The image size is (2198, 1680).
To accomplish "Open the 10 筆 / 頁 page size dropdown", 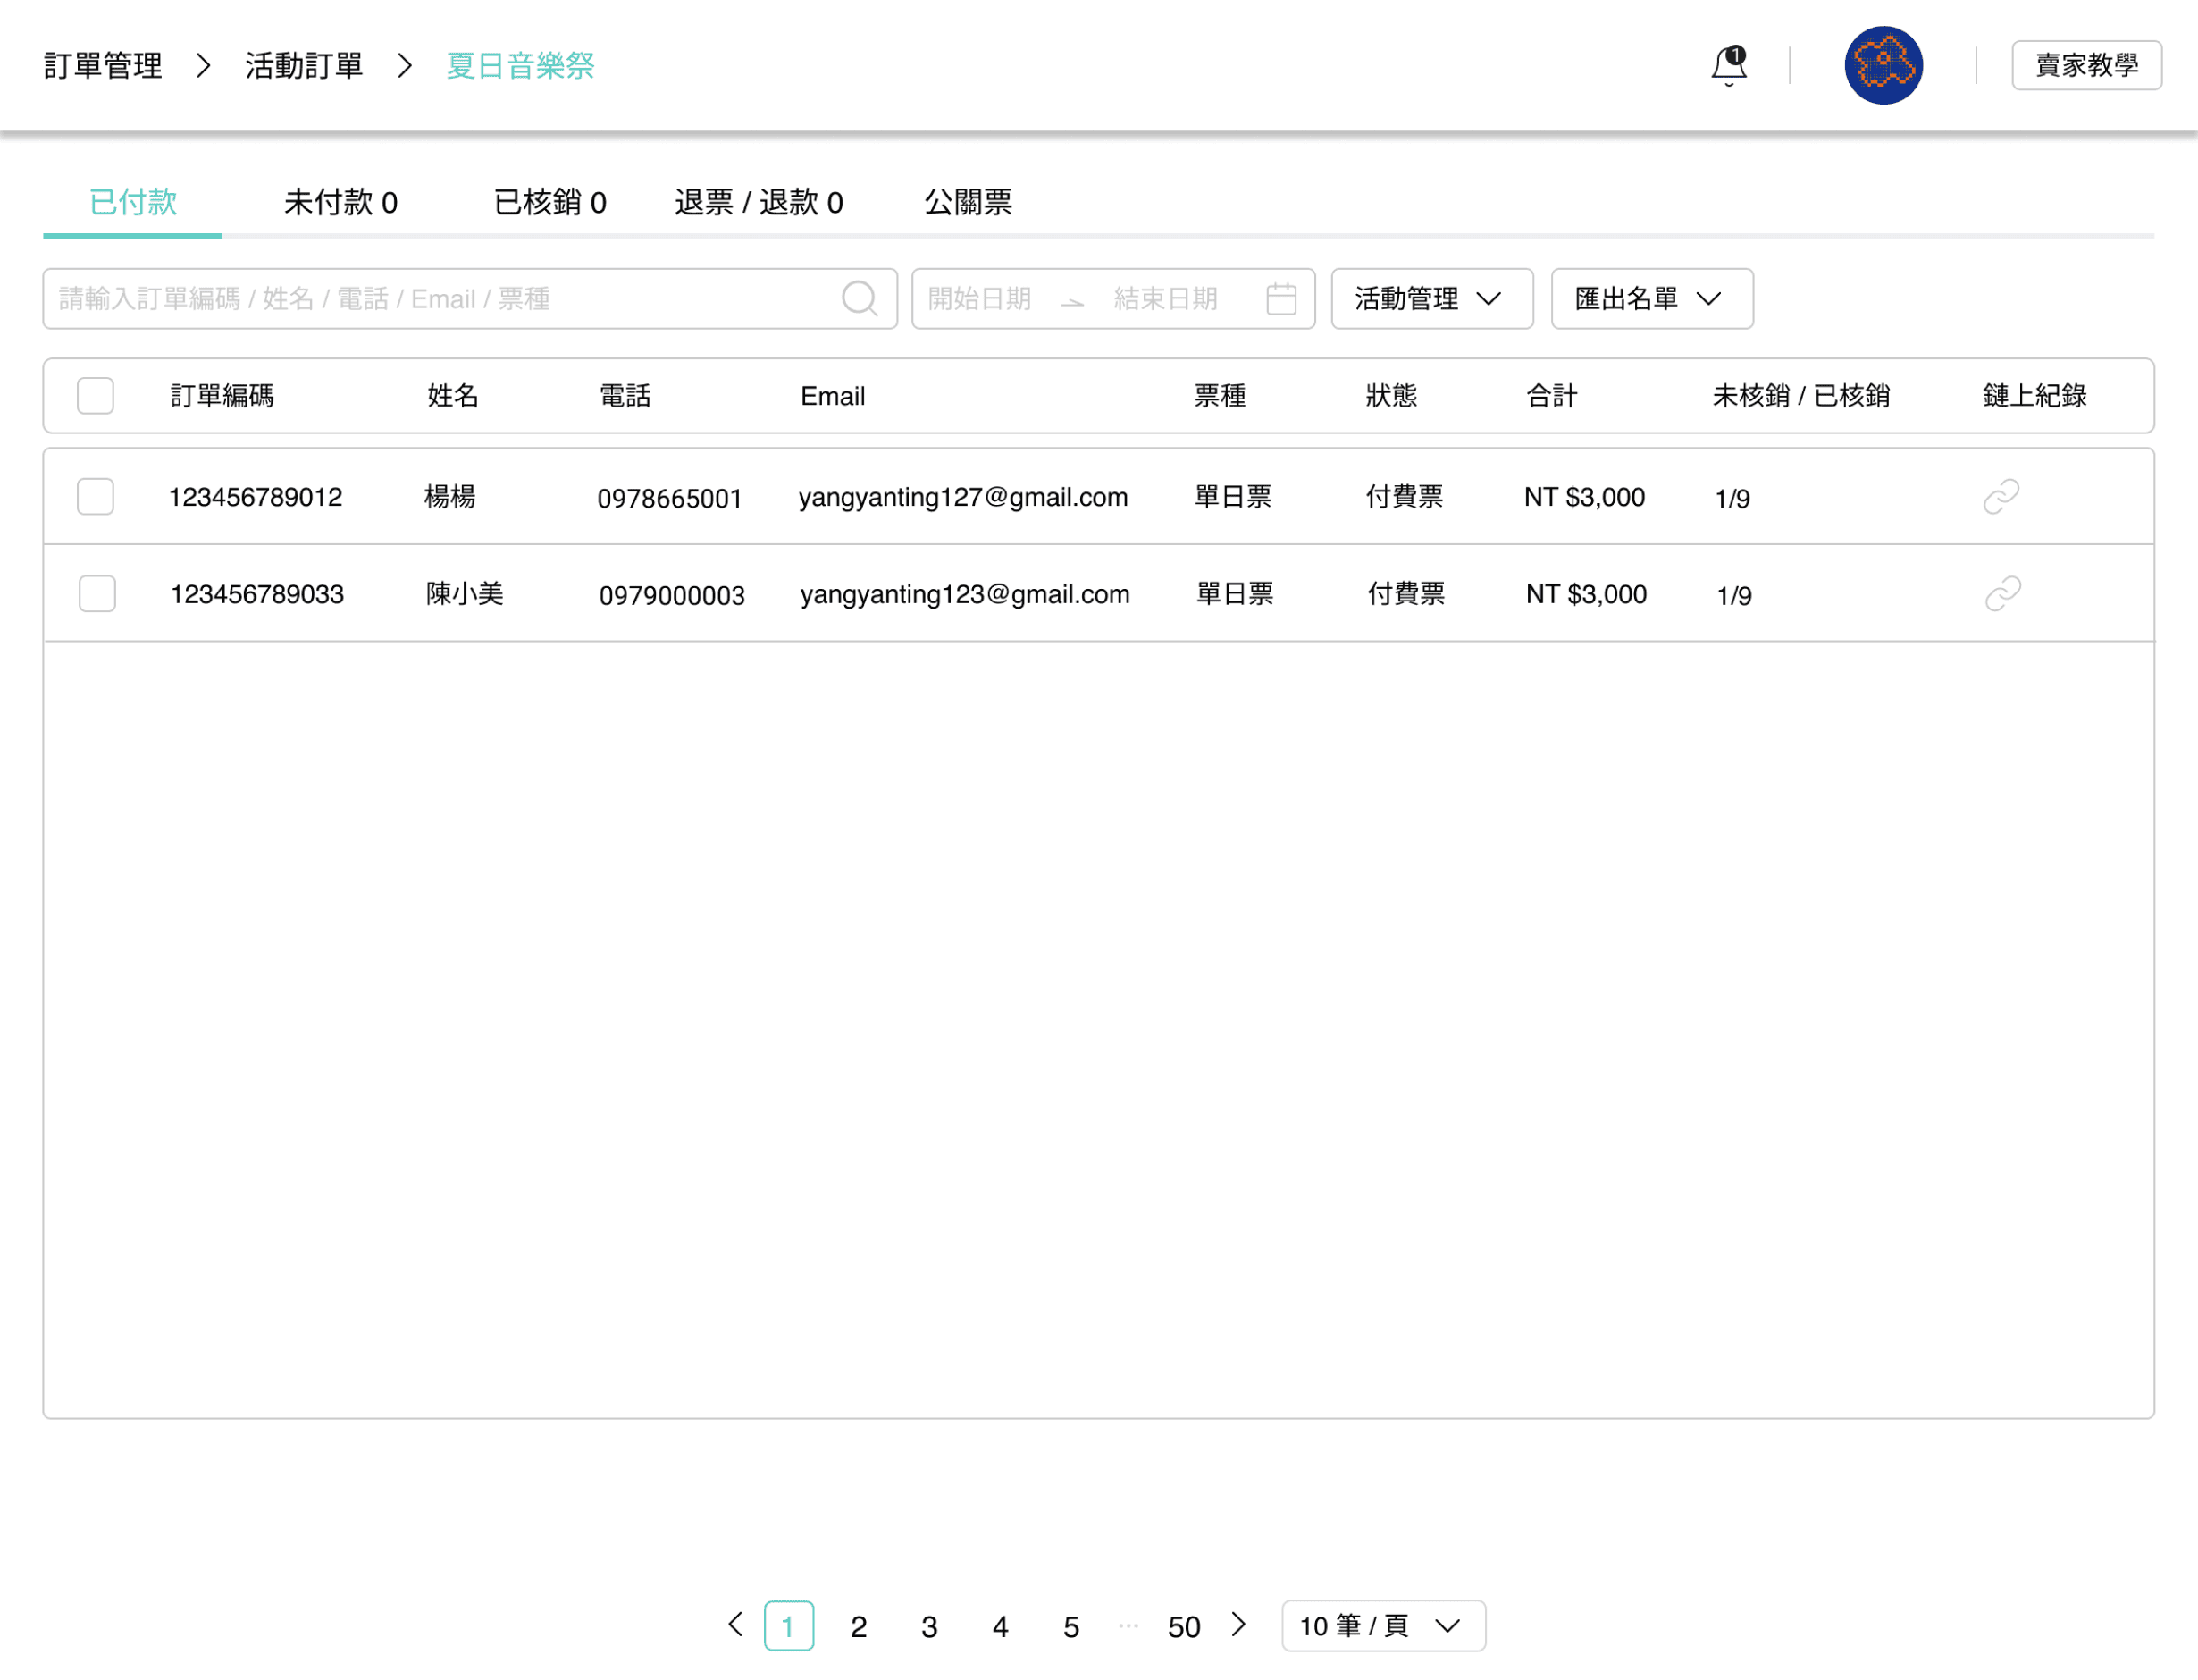I will click(1382, 1626).
